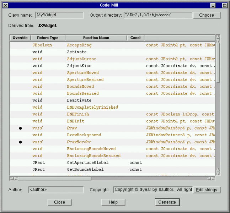Click the vertical scrollbar's top down arrow
Viewport: 230px width, 213px height.
(218, 41)
